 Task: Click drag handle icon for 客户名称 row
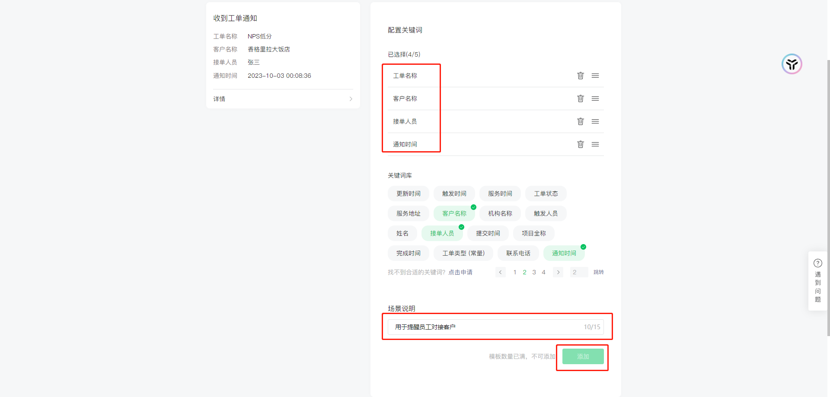[595, 98]
